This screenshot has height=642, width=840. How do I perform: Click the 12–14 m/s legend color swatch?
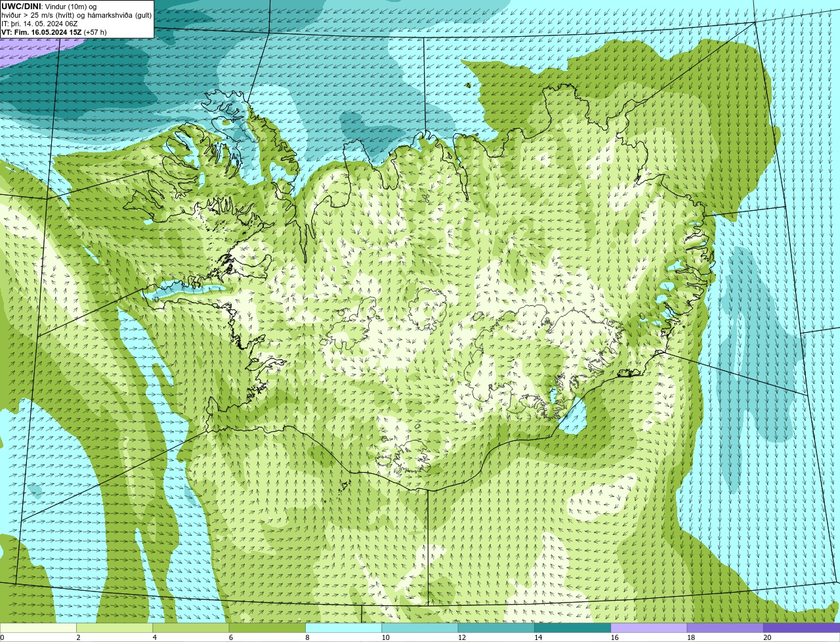496,628
